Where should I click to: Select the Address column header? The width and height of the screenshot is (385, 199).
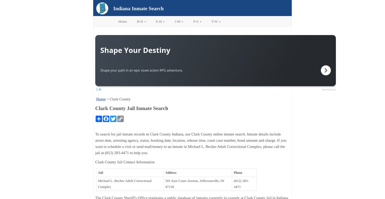click(198, 173)
